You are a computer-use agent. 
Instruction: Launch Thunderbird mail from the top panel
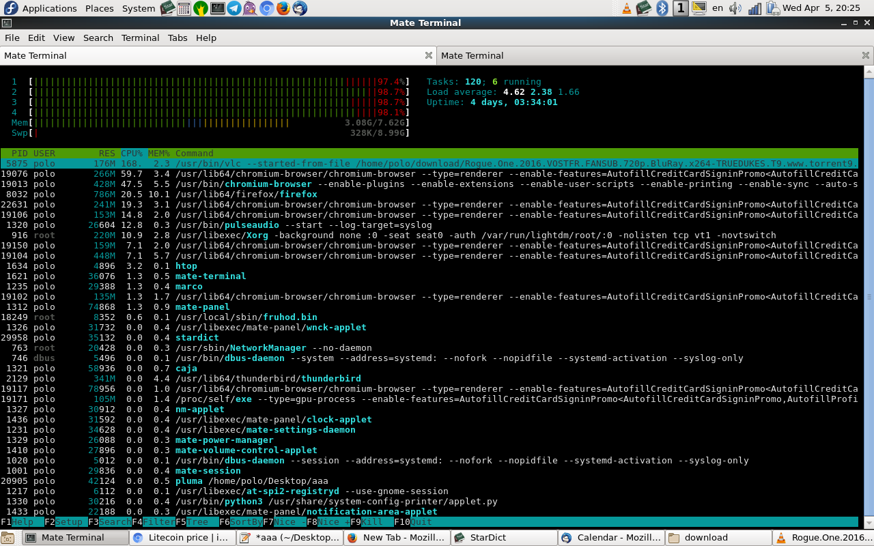300,8
